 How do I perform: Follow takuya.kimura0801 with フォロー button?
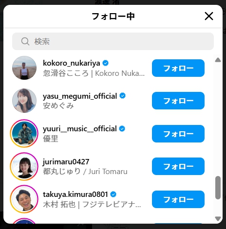pyautogui.click(x=178, y=199)
